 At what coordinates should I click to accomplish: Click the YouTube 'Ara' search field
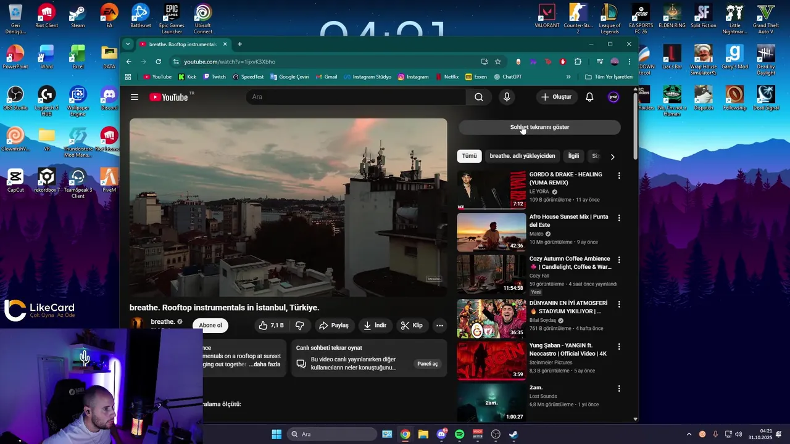pos(356,97)
